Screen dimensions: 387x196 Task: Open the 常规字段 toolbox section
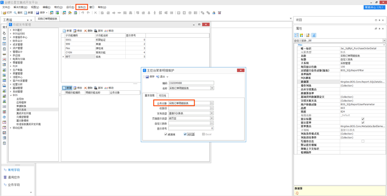[14, 170]
